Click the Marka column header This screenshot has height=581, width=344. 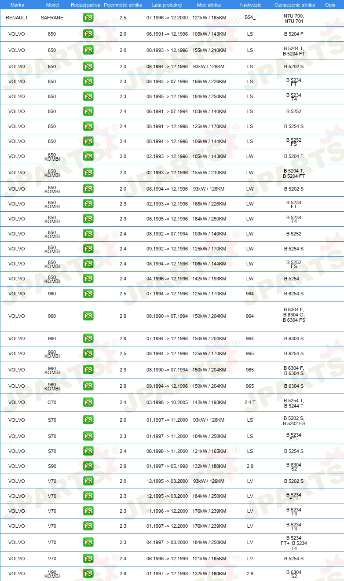pyautogui.click(x=17, y=4)
